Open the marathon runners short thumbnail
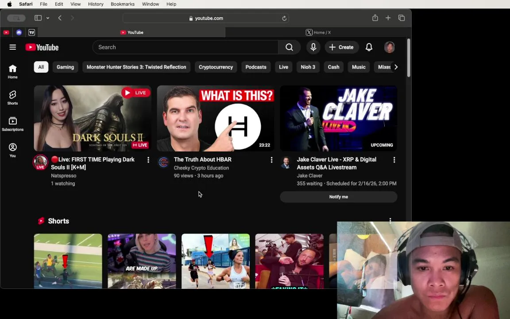The height and width of the screenshot is (319, 510). click(x=216, y=261)
